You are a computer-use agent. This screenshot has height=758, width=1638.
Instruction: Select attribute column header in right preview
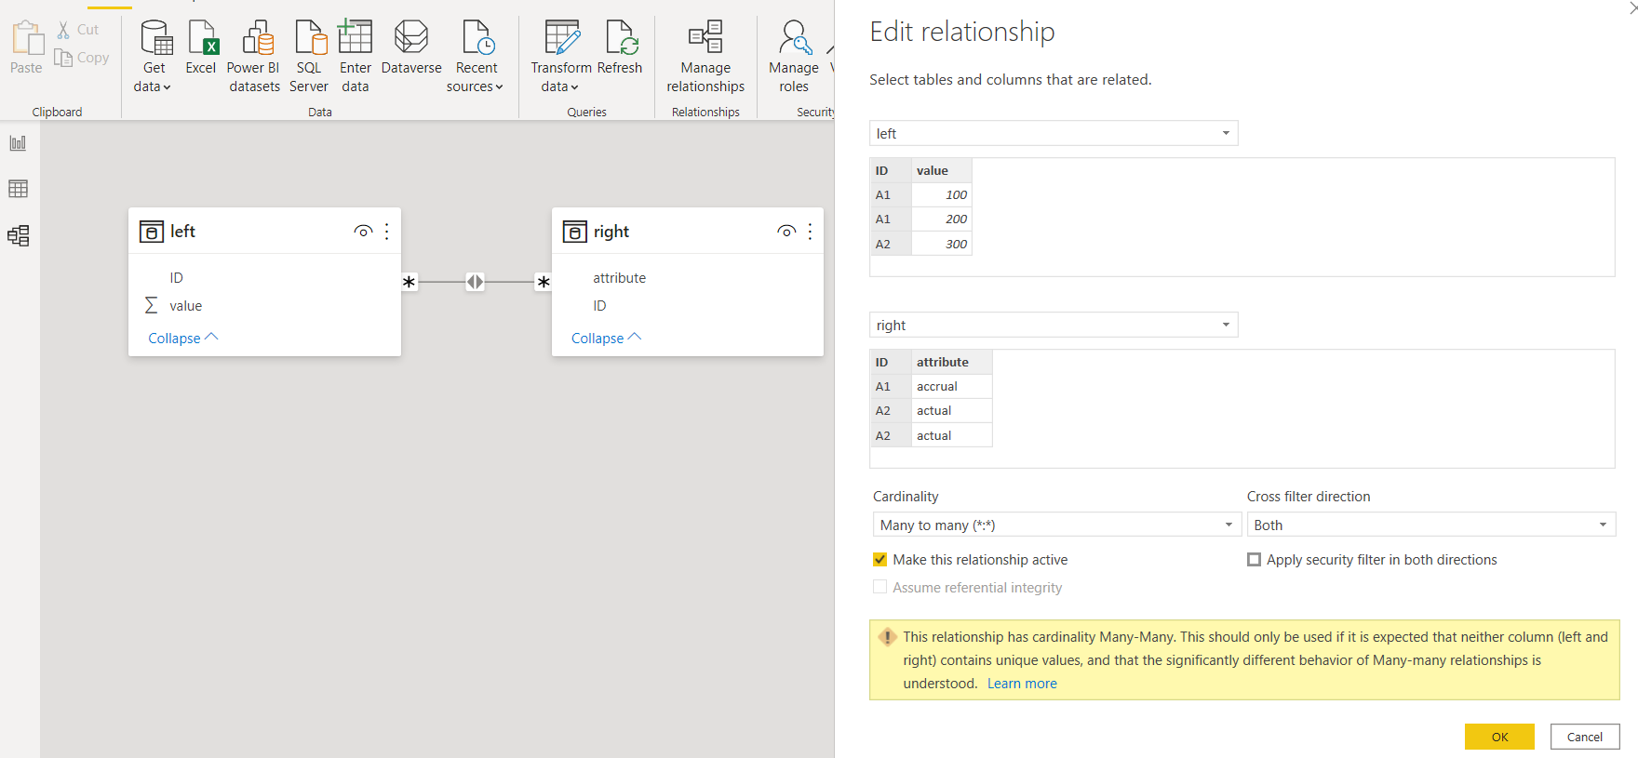(951, 363)
